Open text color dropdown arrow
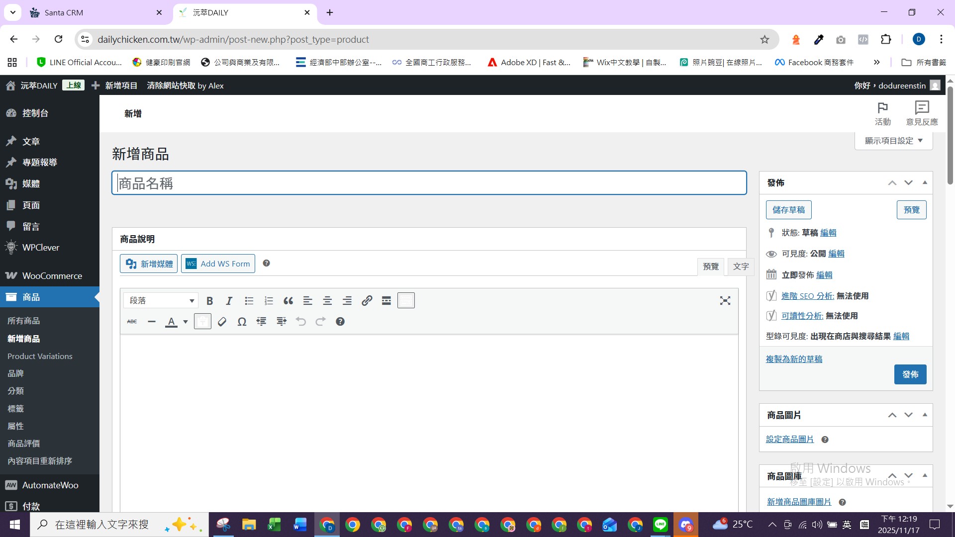955x537 pixels. [186, 322]
